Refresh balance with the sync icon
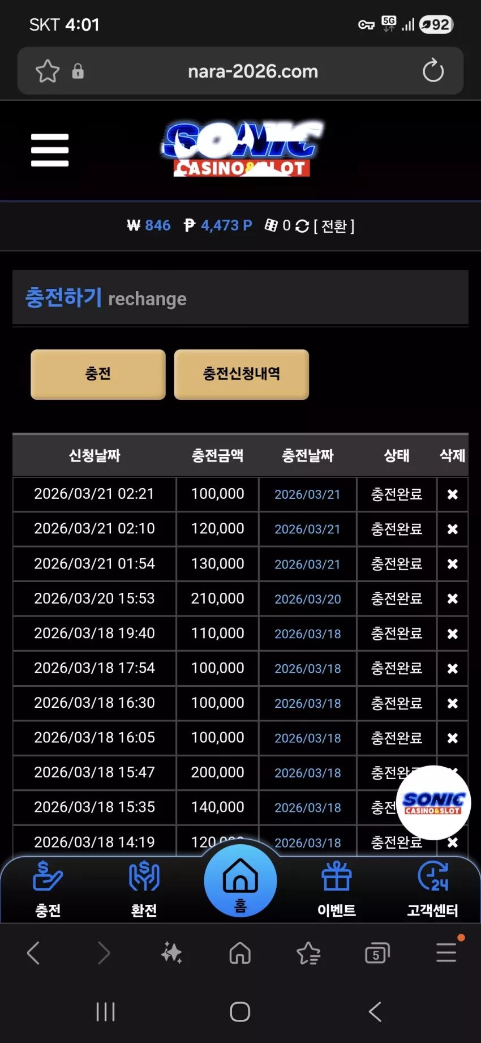The width and height of the screenshot is (481, 1043). tap(302, 226)
